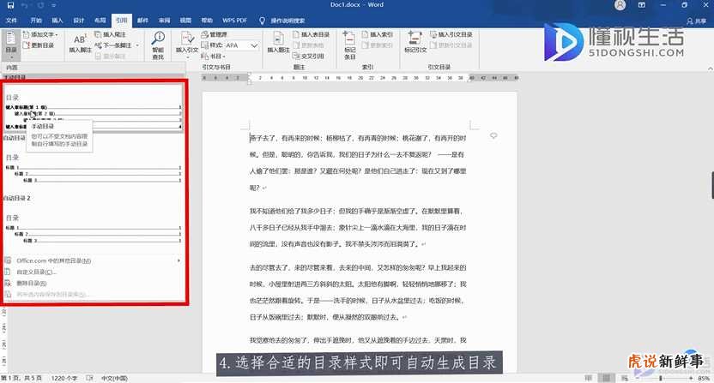Click 第1页, 共5页 in the status bar
This screenshot has height=383, width=714.
[x=21, y=379]
